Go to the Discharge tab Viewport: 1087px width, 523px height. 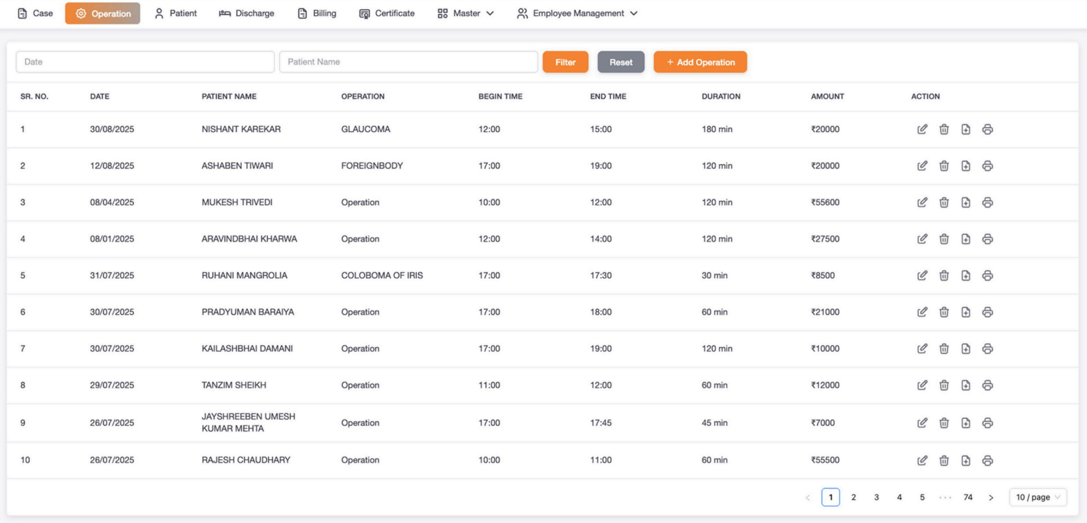(247, 13)
